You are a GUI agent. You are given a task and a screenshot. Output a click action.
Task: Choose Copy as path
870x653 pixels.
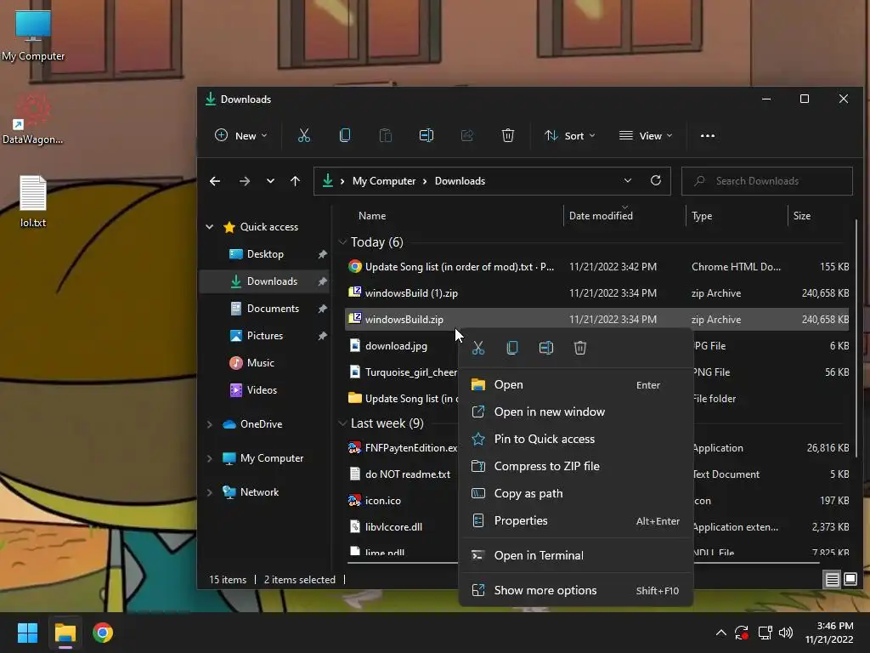tap(576, 494)
